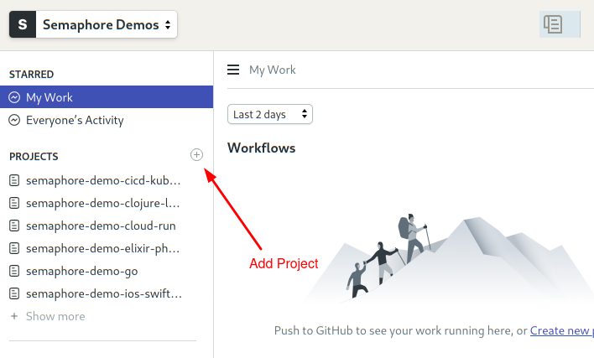Viewport: 594px width, 358px height.
Task: Click the semaphore-demo-cloud-run project icon
Action: click(14, 226)
